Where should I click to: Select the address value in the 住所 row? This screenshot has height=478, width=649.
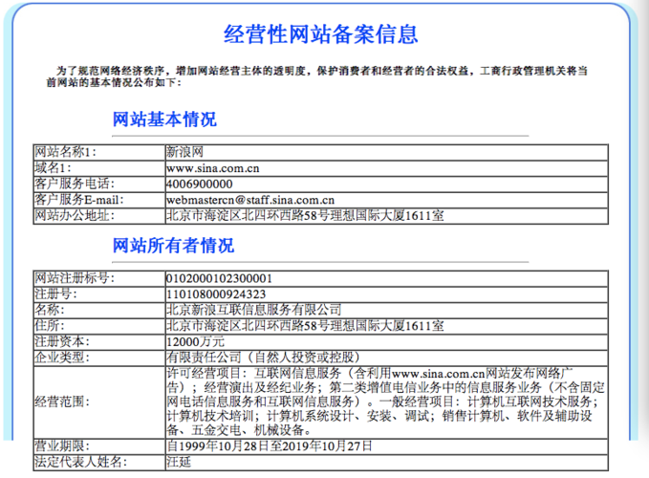305,326
